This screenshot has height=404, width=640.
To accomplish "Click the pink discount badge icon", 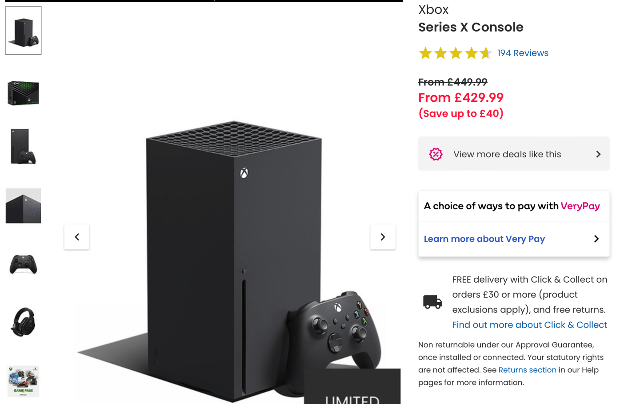I will pyautogui.click(x=436, y=154).
